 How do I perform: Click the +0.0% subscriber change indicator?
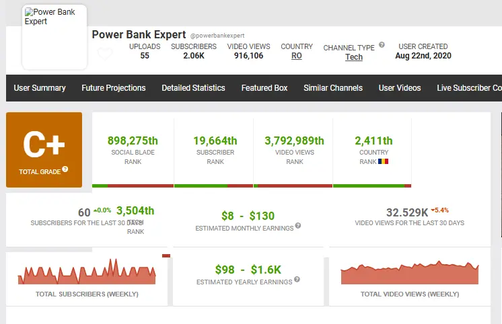(102, 210)
